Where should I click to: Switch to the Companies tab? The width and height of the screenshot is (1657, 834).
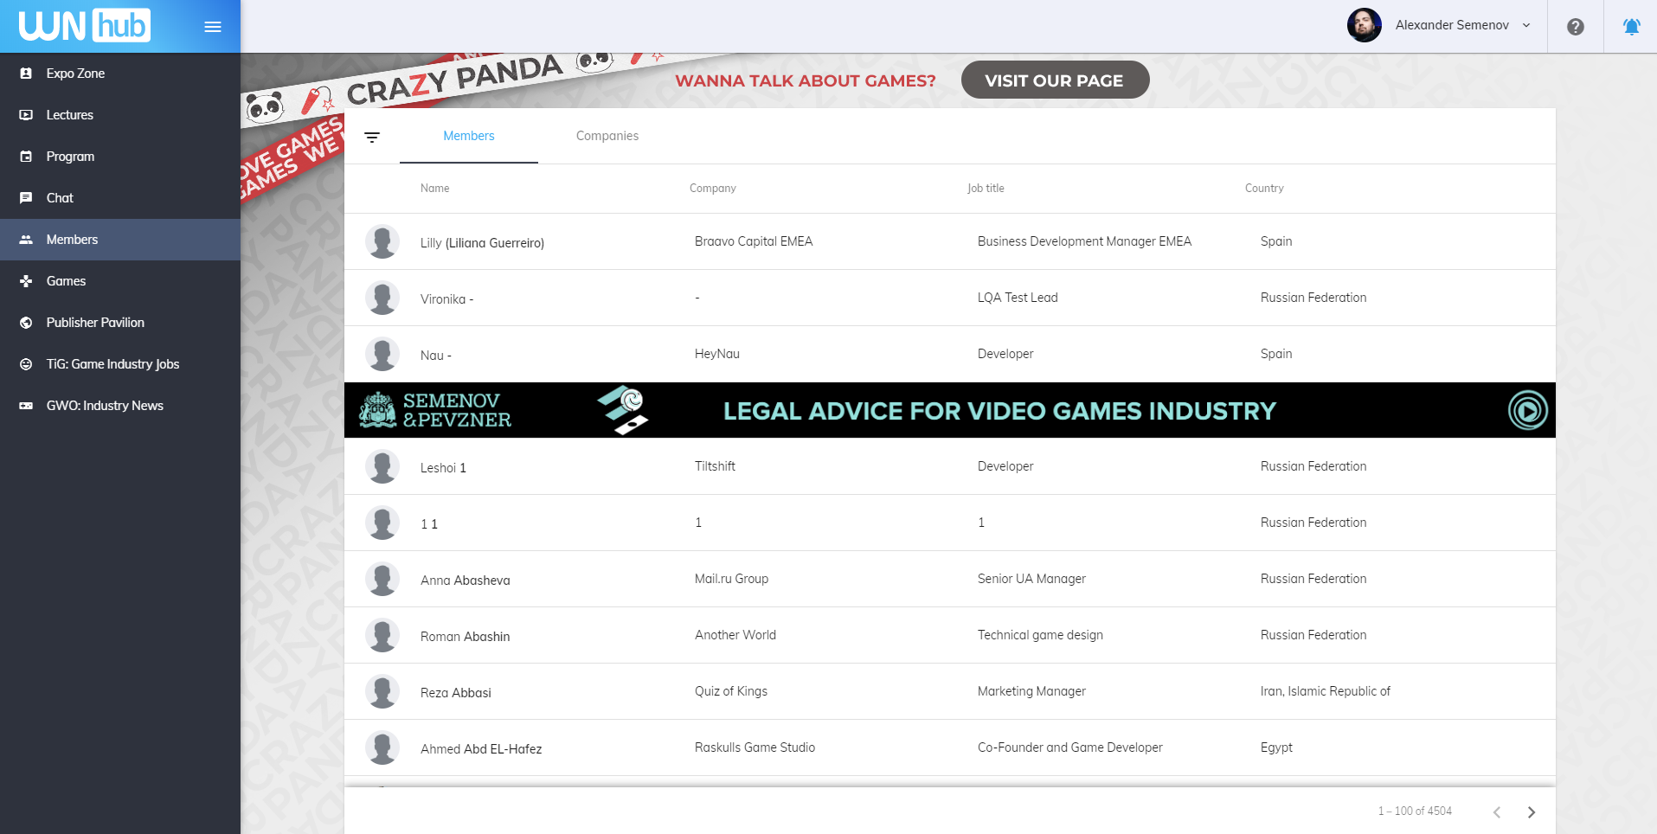[x=607, y=136]
